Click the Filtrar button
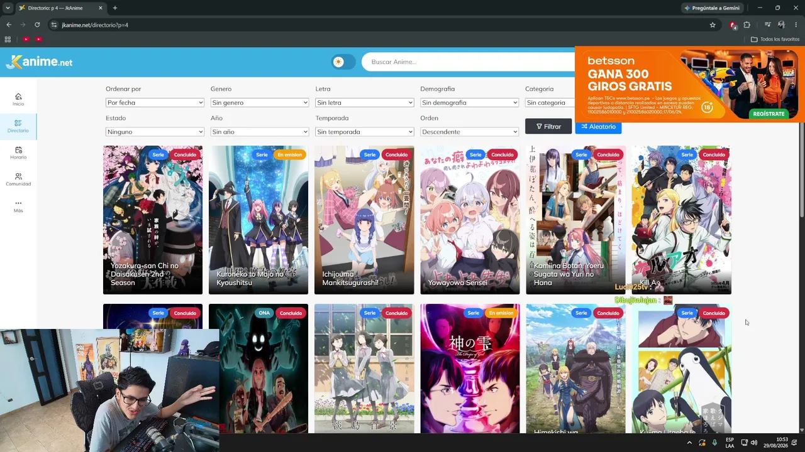The width and height of the screenshot is (805, 452). pyautogui.click(x=548, y=126)
